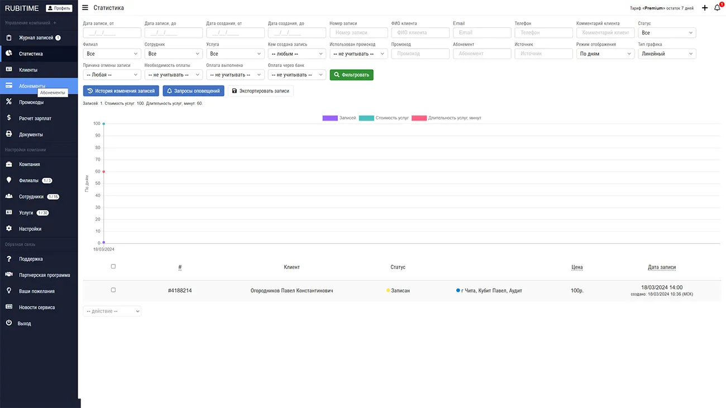
Task: Expand the Статус dropdown
Action: point(666,33)
